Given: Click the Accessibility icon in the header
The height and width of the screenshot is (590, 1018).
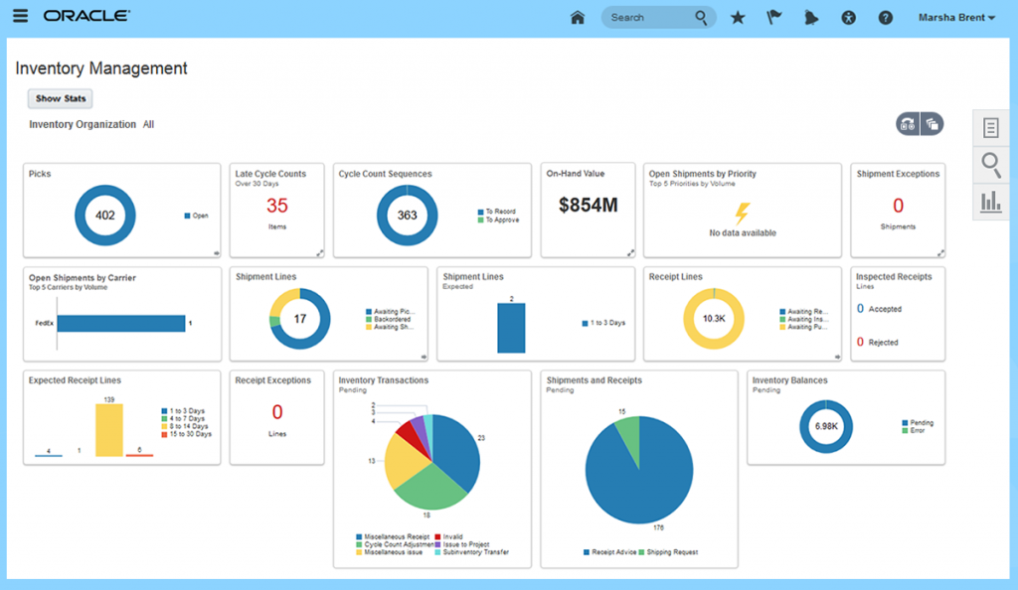Looking at the screenshot, I should pyautogui.click(x=848, y=17).
